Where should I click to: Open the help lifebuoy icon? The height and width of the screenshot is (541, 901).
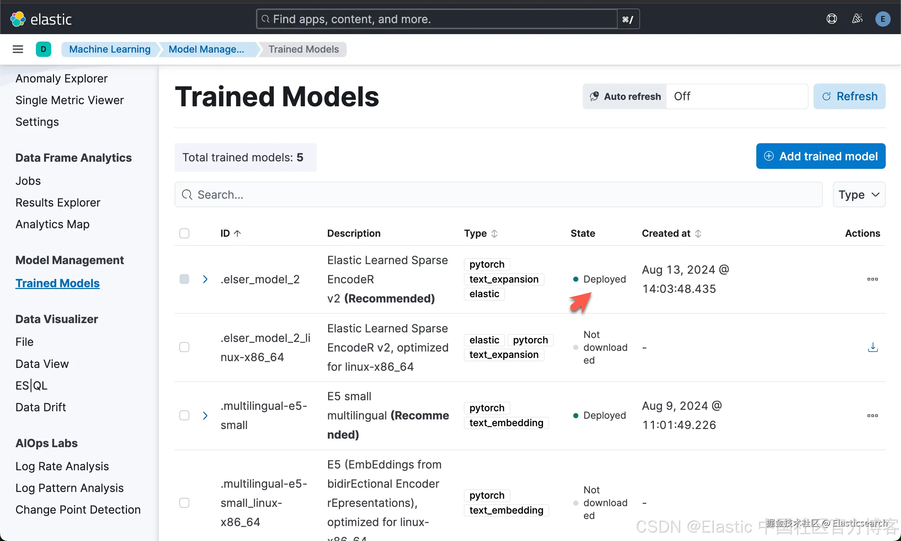pos(831,19)
